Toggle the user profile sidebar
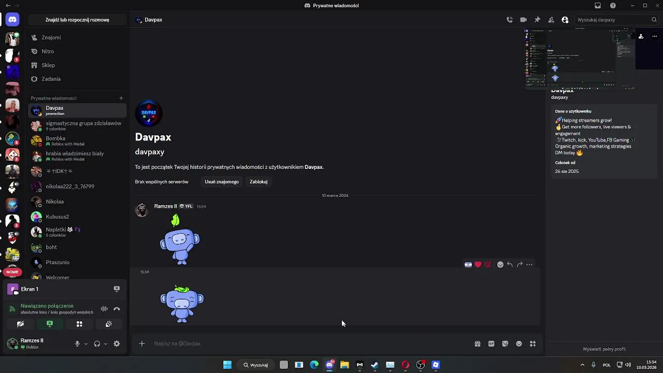Screen dimensions: 663x373 pyautogui.click(x=565, y=20)
